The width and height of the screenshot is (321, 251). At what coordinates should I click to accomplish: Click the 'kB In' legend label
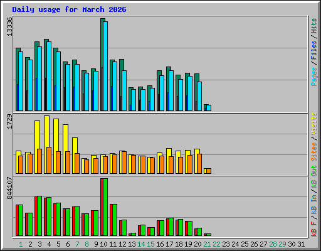(x=314, y=204)
